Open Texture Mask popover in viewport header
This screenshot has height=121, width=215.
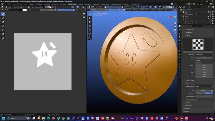tap(145, 10)
